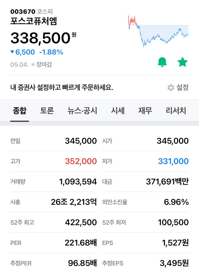Switch to the 토론 tab
This screenshot has height=271, width=199.
(47, 111)
